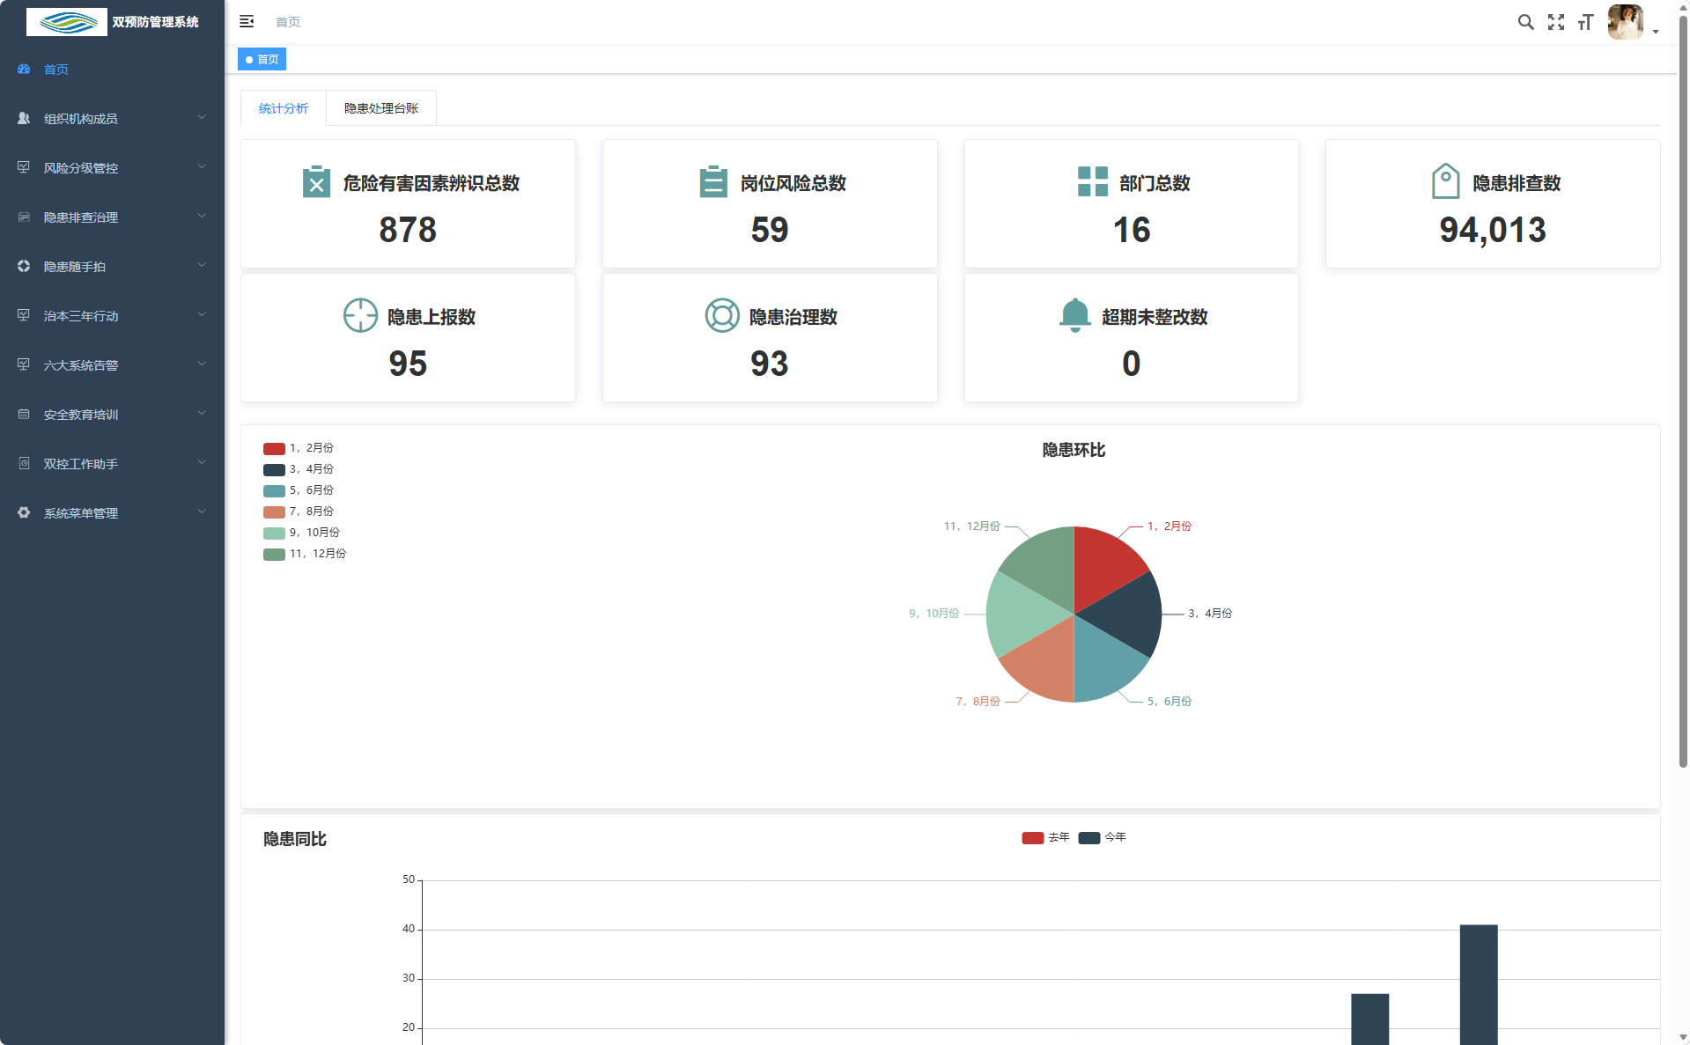Image resolution: width=1690 pixels, height=1045 pixels.
Task: Expand the 风险分级管控 menu chevron
Action: tap(202, 166)
